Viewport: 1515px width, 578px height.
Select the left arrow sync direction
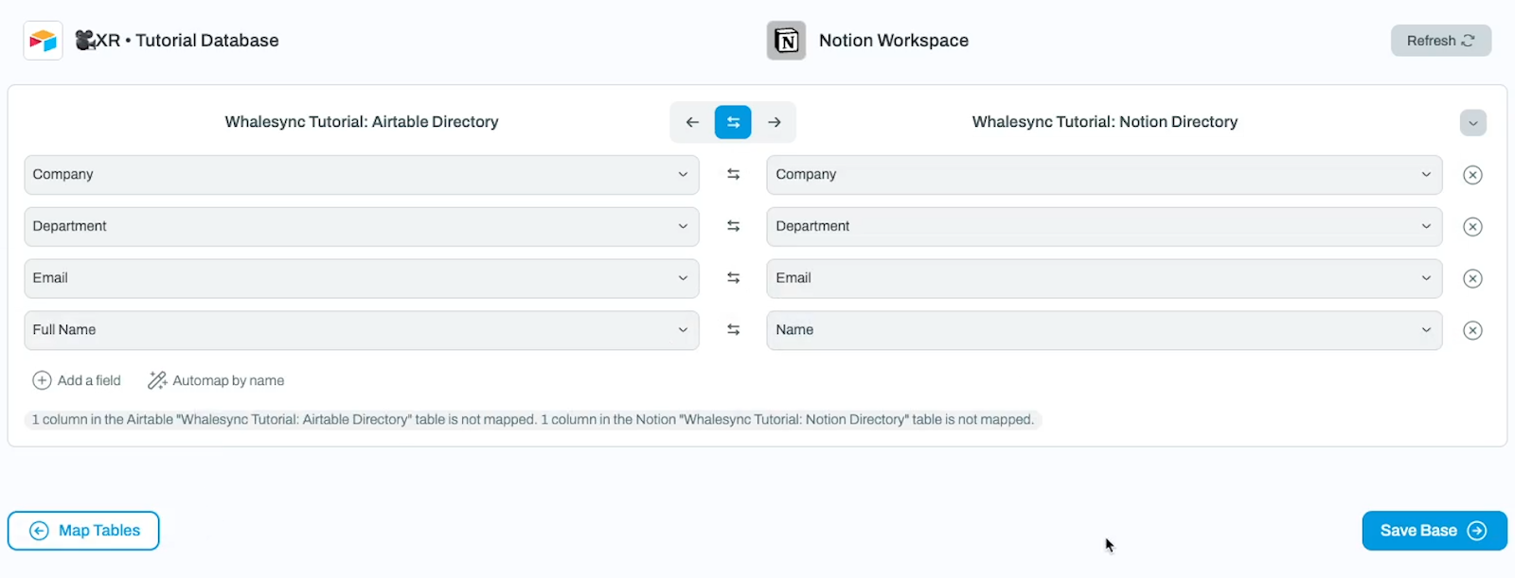point(692,122)
